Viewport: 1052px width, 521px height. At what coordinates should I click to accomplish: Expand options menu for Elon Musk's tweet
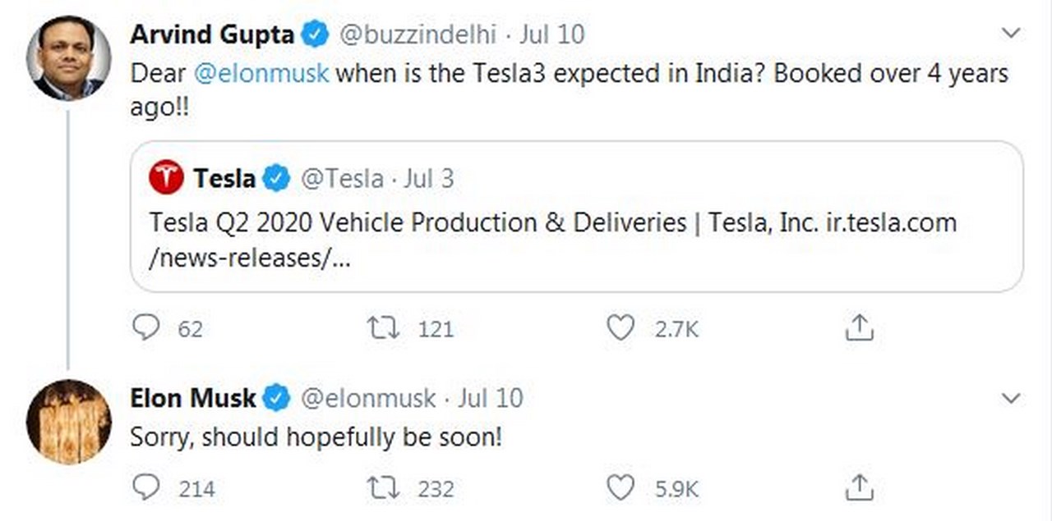(x=1011, y=399)
